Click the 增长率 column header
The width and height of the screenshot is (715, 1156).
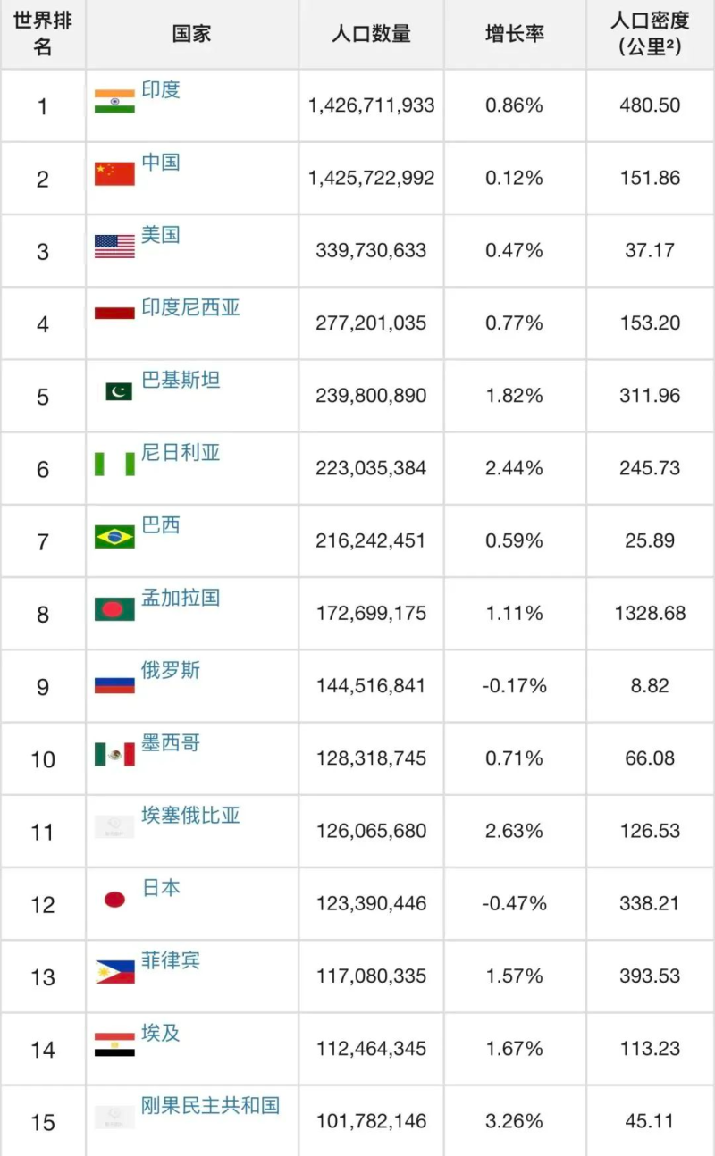click(x=515, y=34)
